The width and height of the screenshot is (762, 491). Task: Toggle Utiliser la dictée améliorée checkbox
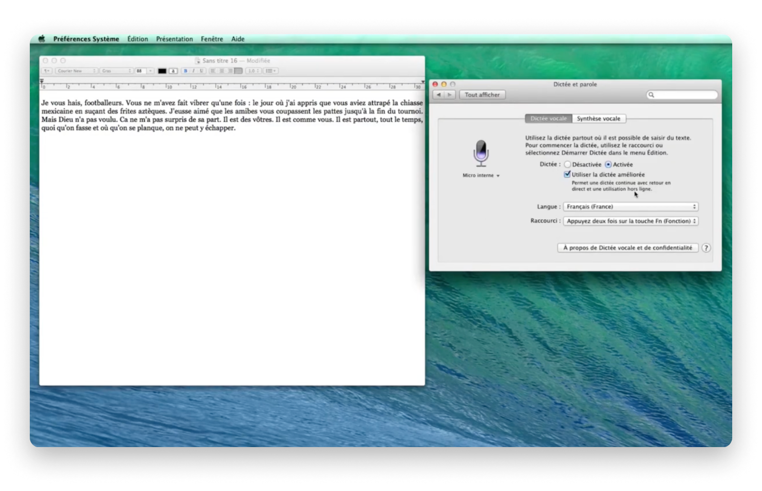point(567,174)
